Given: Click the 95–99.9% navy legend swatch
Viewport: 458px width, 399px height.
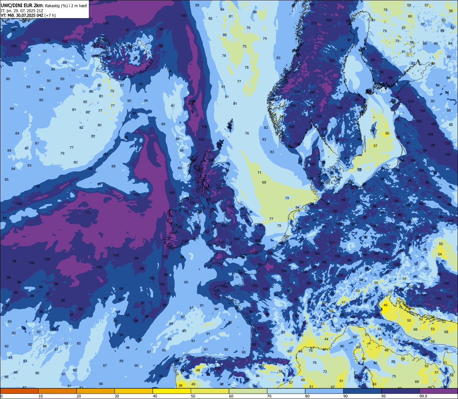Looking at the screenshot, I should [x=400, y=391].
